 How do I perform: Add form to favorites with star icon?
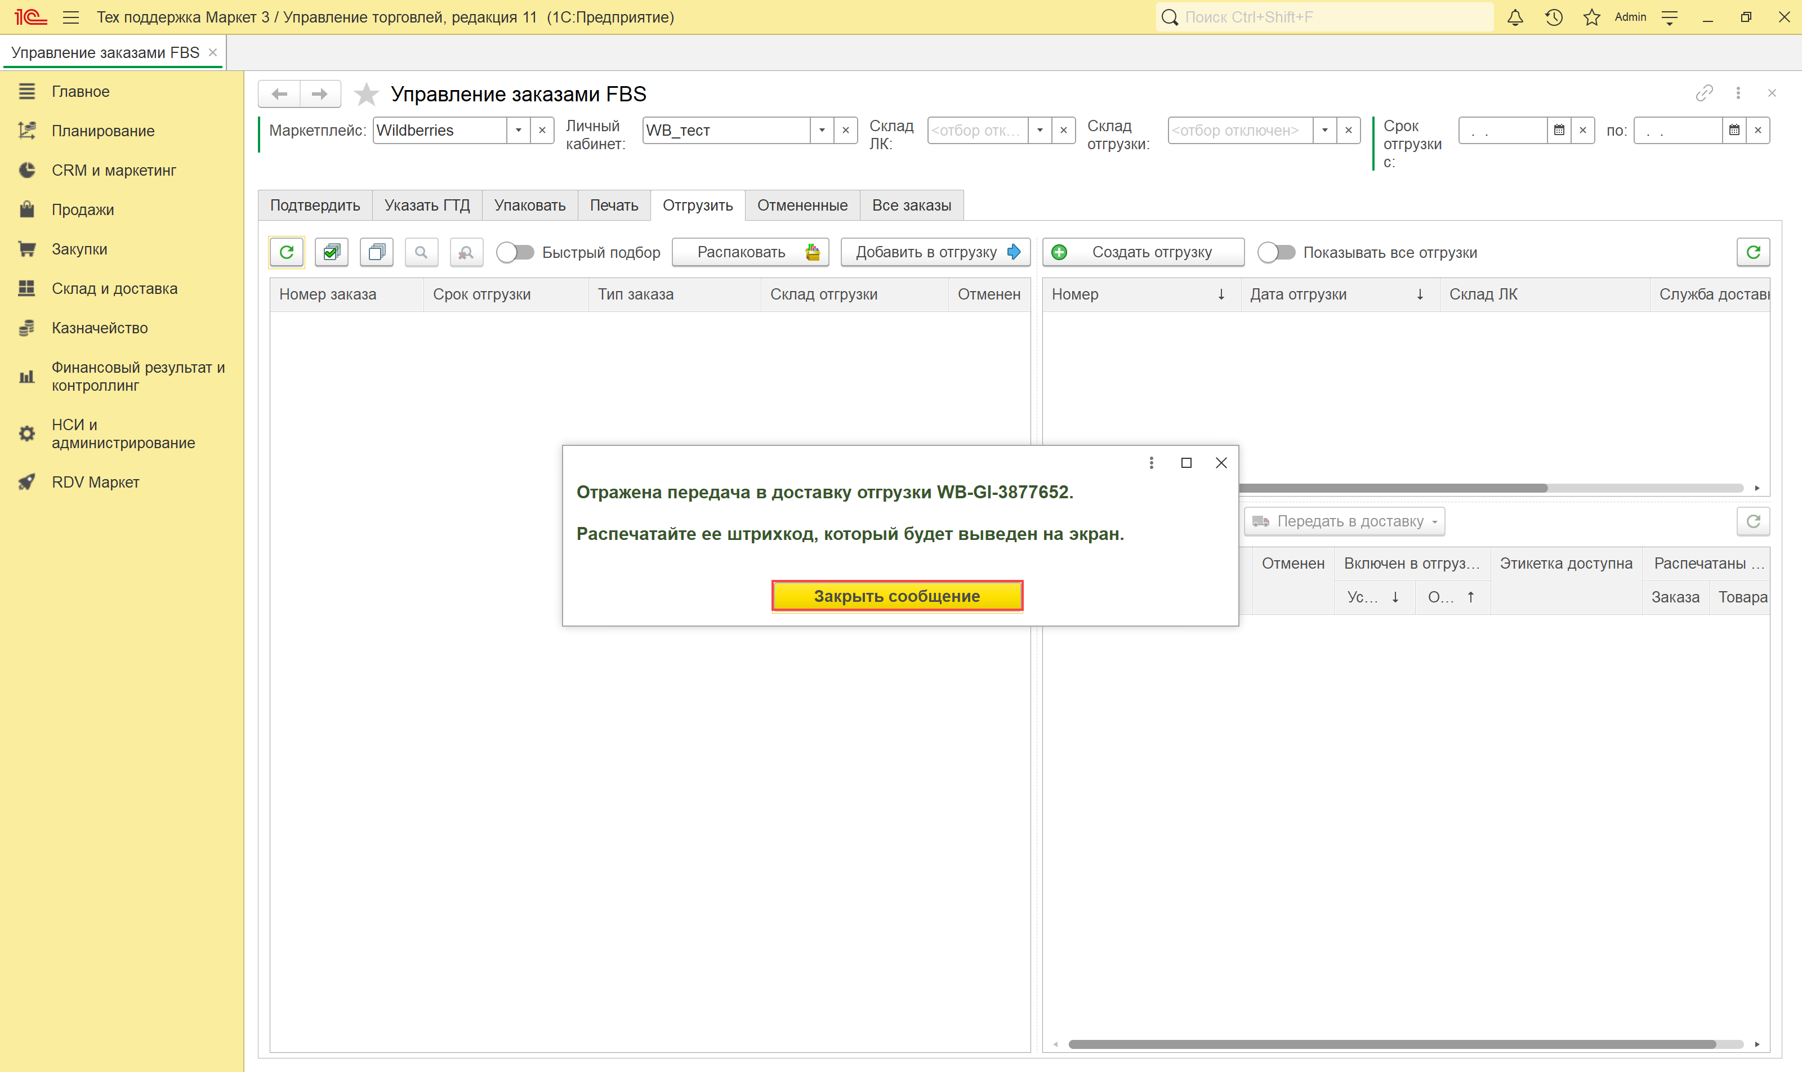[x=367, y=94]
